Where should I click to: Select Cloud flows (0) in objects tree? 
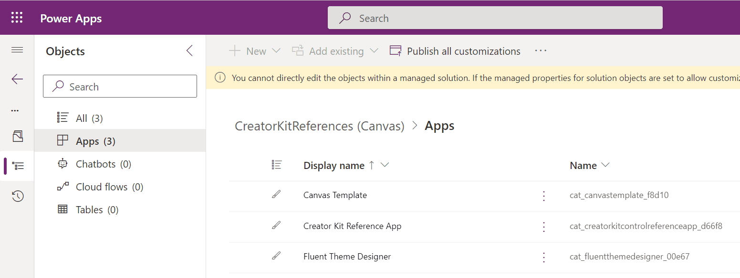[x=120, y=187]
